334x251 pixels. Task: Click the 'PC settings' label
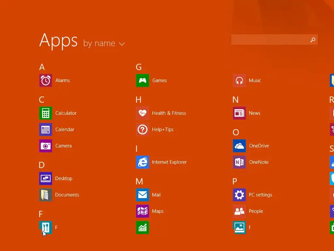tap(261, 195)
